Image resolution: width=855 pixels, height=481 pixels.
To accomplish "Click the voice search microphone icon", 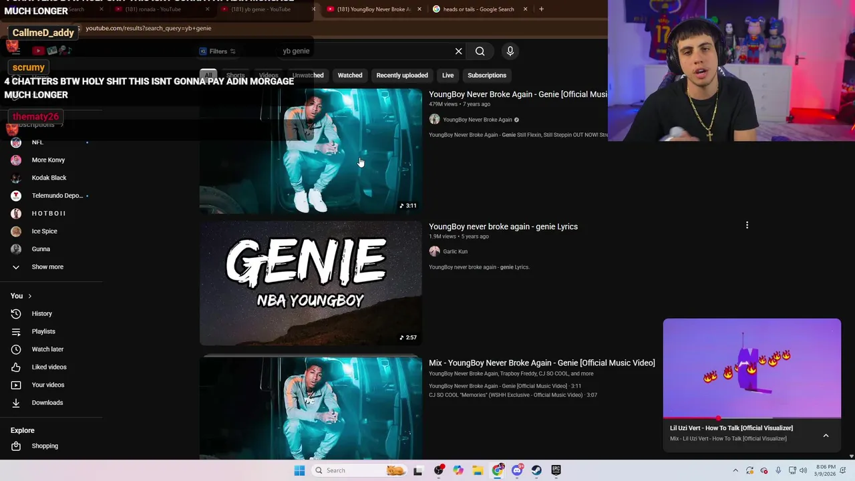I will coord(510,51).
